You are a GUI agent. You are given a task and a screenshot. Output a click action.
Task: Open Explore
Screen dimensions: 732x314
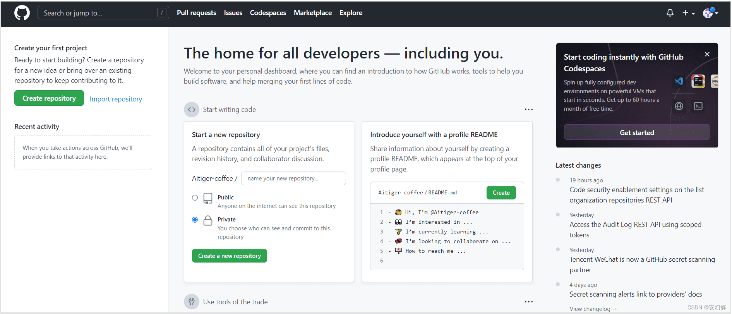coord(351,13)
